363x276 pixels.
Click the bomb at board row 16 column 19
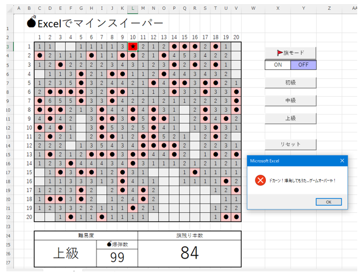pos(226,181)
